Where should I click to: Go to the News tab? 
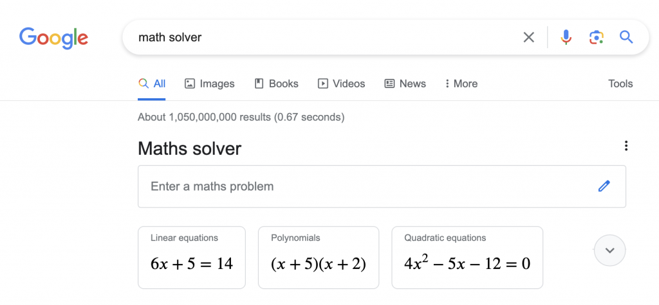(405, 83)
